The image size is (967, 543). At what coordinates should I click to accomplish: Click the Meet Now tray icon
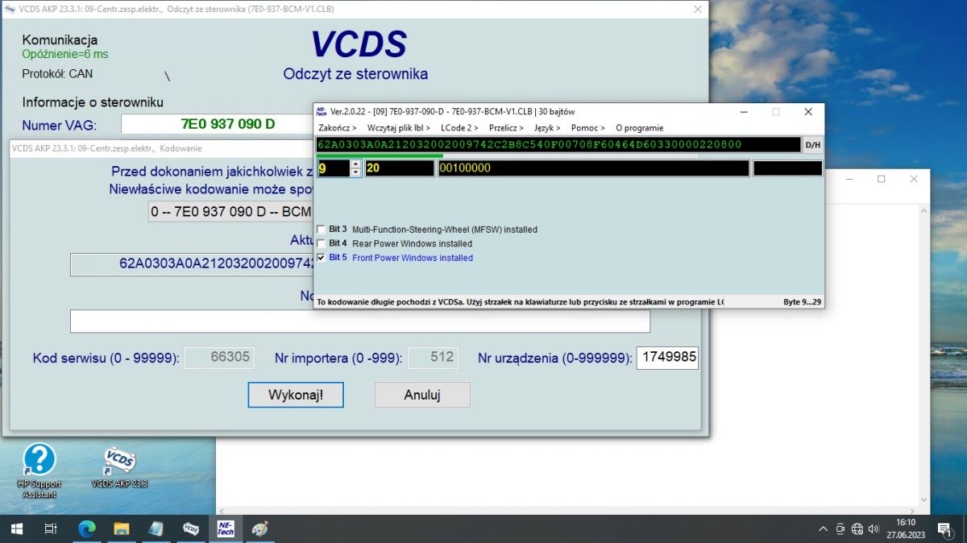tap(840, 529)
